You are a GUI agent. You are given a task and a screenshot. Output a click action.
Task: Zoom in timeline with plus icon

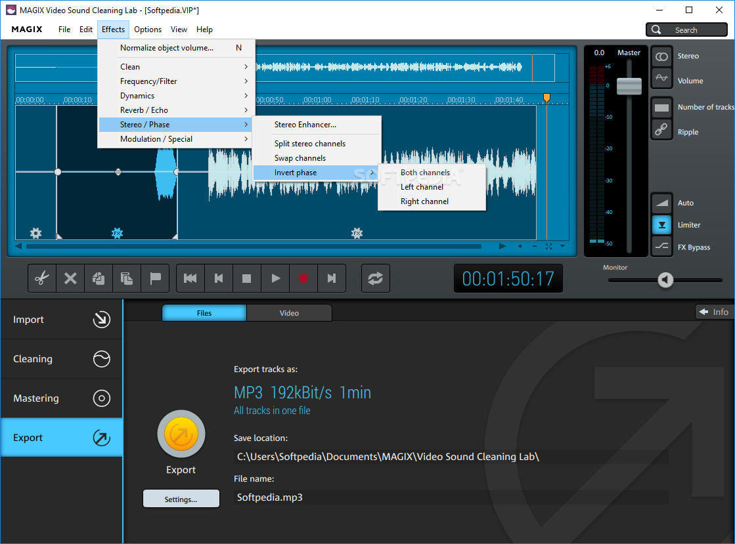[520, 246]
